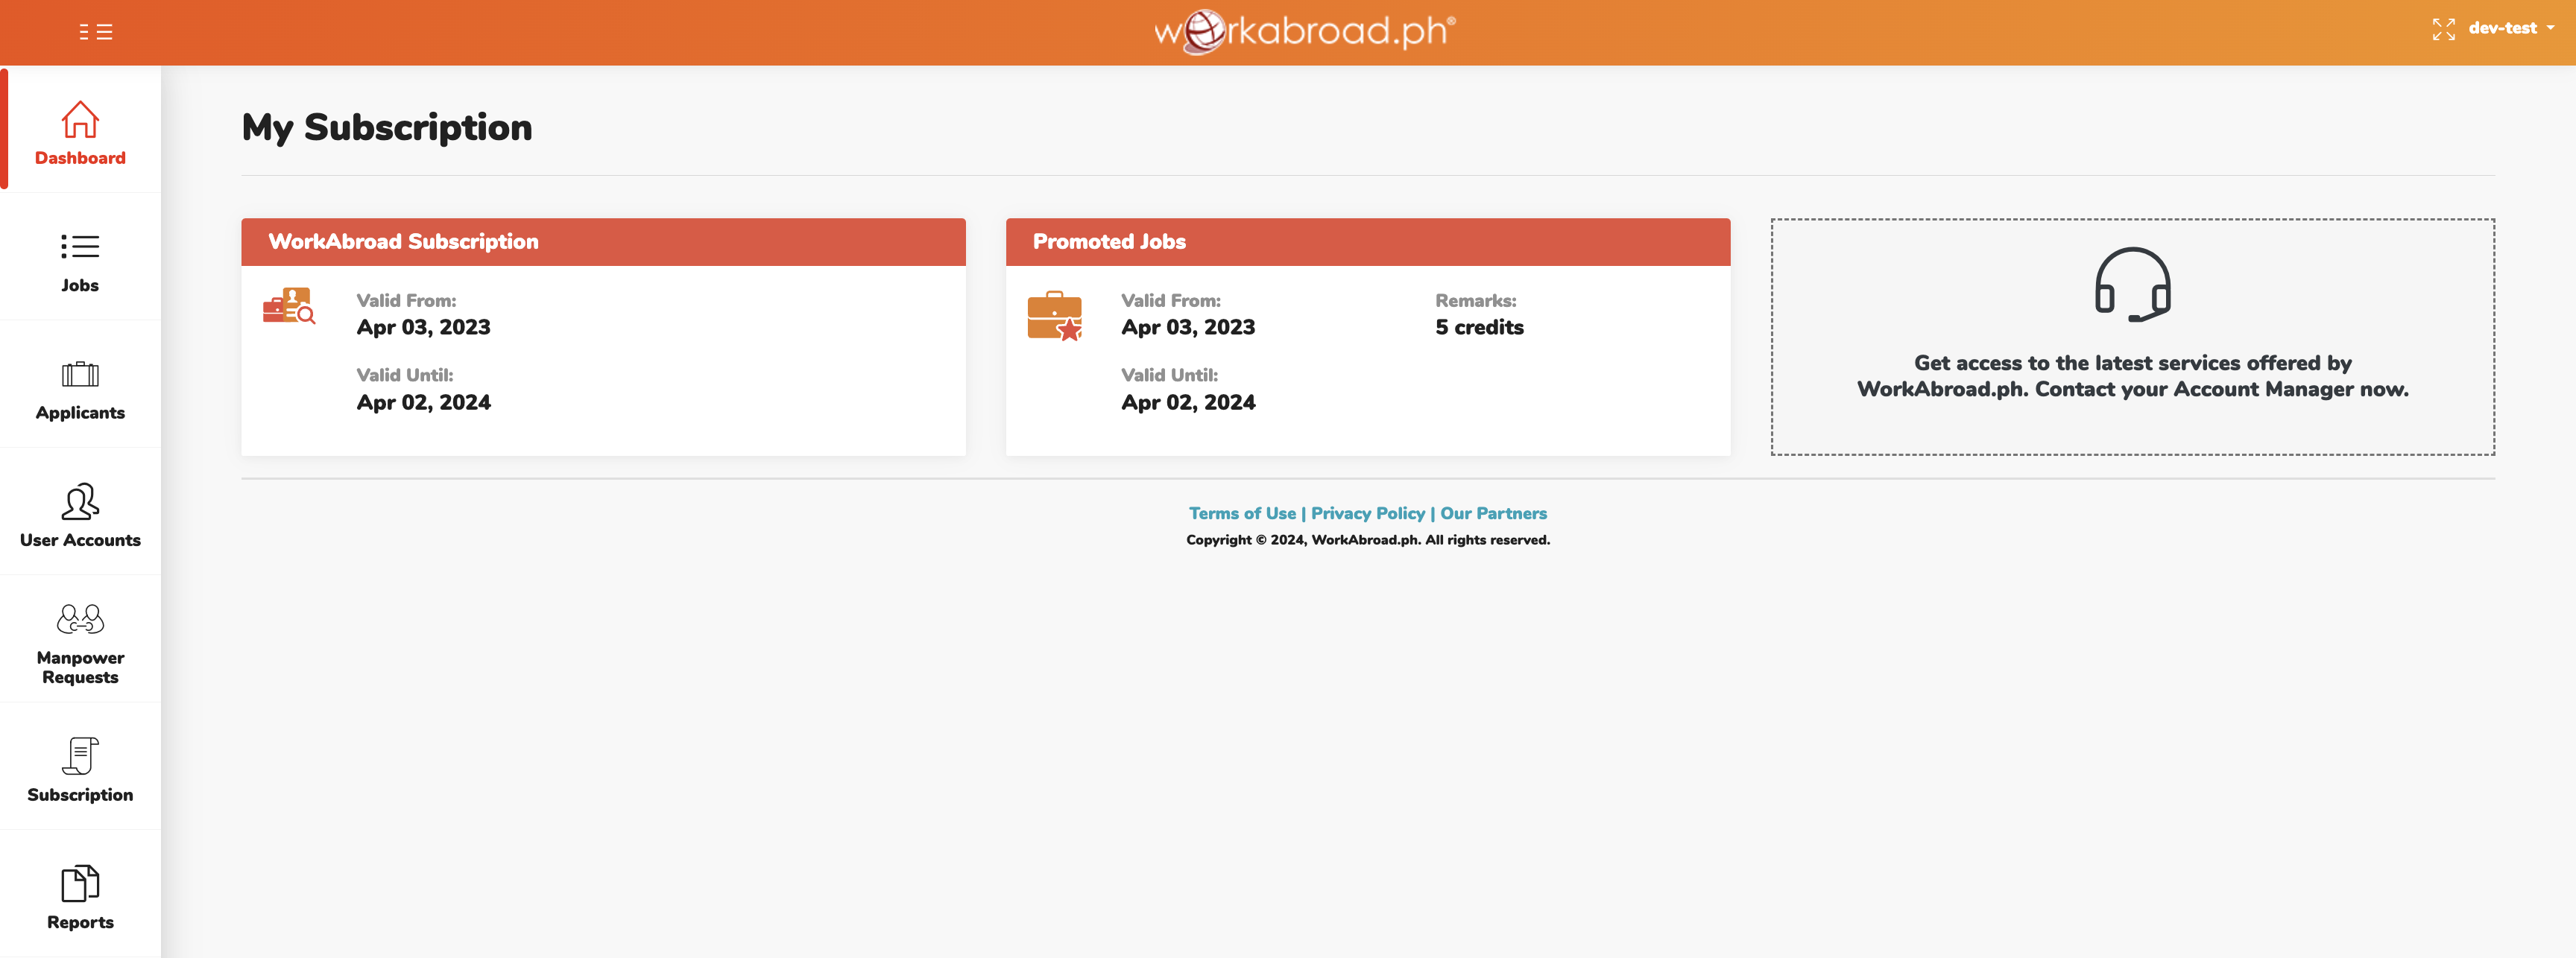Click the dropdown caret next to dev-test

2551,29
